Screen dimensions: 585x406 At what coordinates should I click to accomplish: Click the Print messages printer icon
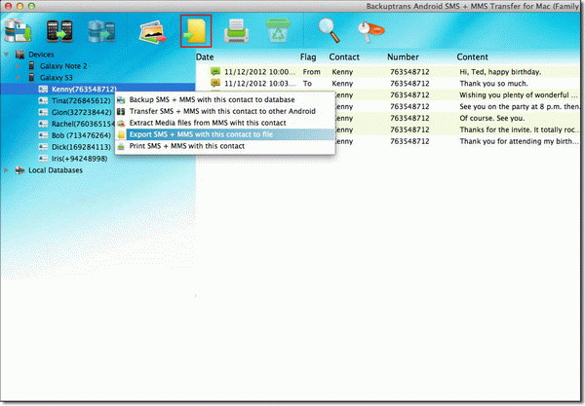click(236, 31)
